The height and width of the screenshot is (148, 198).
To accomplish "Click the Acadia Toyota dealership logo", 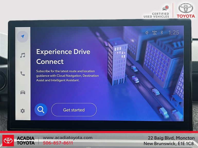I will click(x=19, y=140).
